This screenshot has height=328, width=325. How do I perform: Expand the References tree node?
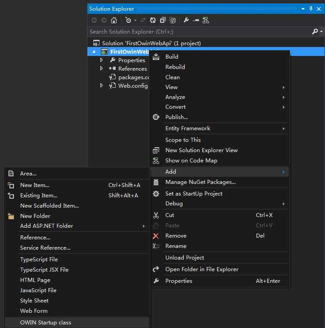pos(101,68)
